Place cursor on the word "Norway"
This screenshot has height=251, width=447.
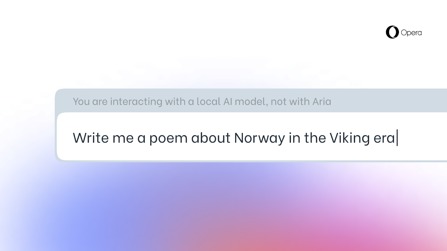[259, 138]
